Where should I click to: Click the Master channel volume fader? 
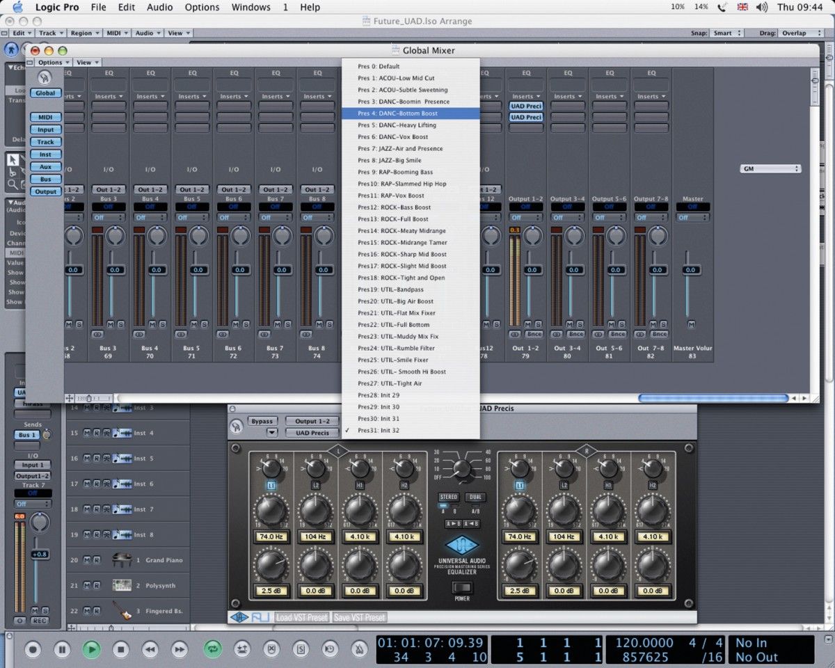pyautogui.click(x=690, y=269)
